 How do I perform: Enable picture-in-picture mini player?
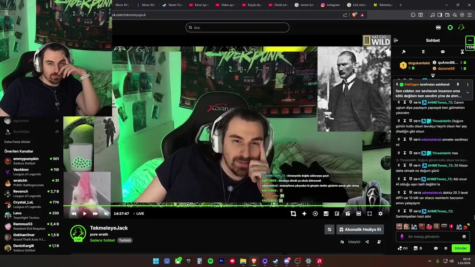pyautogui.click(x=337, y=214)
